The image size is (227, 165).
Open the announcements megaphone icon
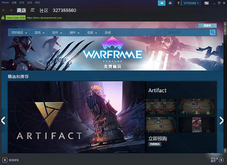coord(162,3)
